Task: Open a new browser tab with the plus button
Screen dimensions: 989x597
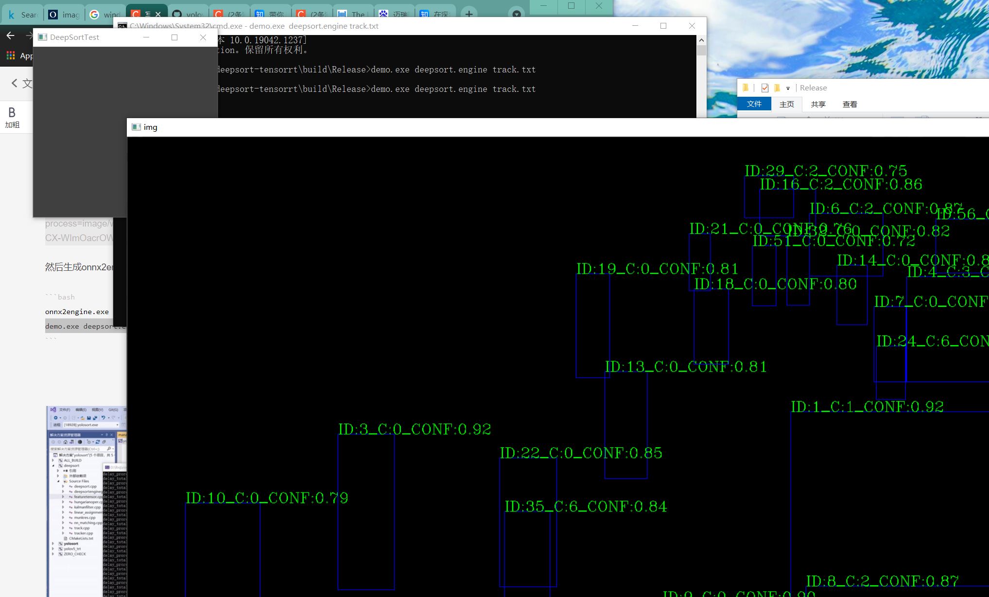Action: [468, 14]
